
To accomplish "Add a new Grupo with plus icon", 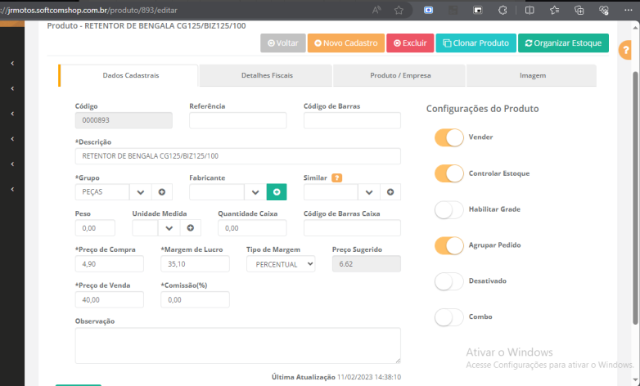I will point(161,192).
